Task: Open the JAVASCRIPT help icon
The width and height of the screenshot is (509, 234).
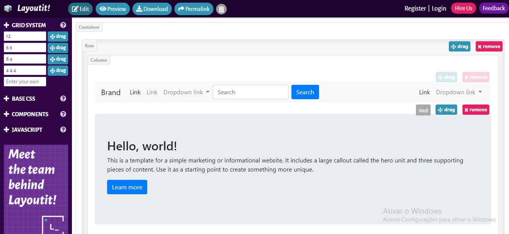Action: [63, 129]
